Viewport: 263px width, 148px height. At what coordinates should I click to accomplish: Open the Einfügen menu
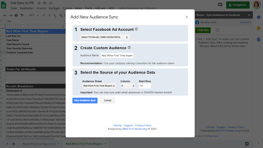(54, 8)
